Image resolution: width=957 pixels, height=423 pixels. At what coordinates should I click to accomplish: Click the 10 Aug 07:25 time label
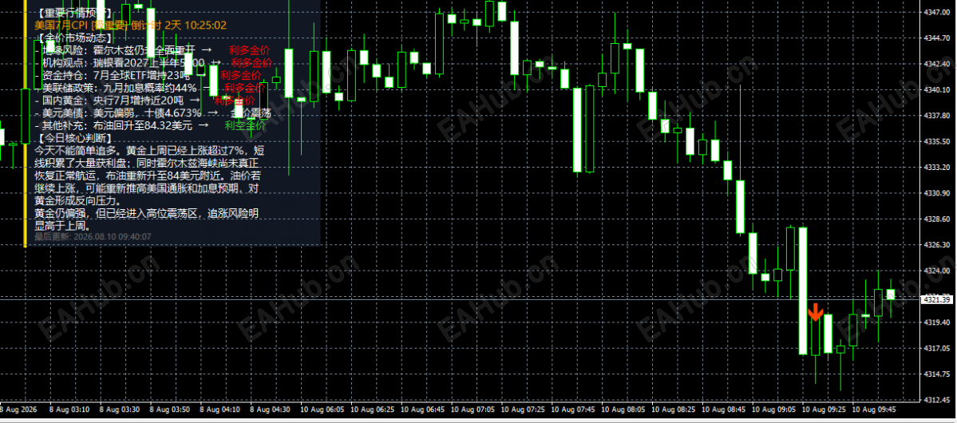pos(523,409)
